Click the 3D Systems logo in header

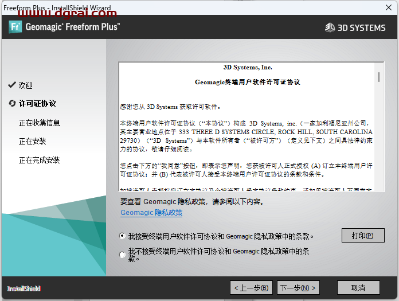(x=355, y=28)
